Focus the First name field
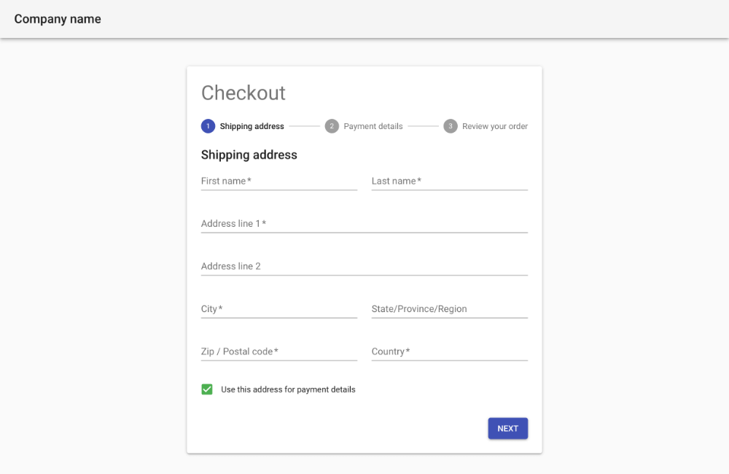The width and height of the screenshot is (729, 474). tap(279, 181)
